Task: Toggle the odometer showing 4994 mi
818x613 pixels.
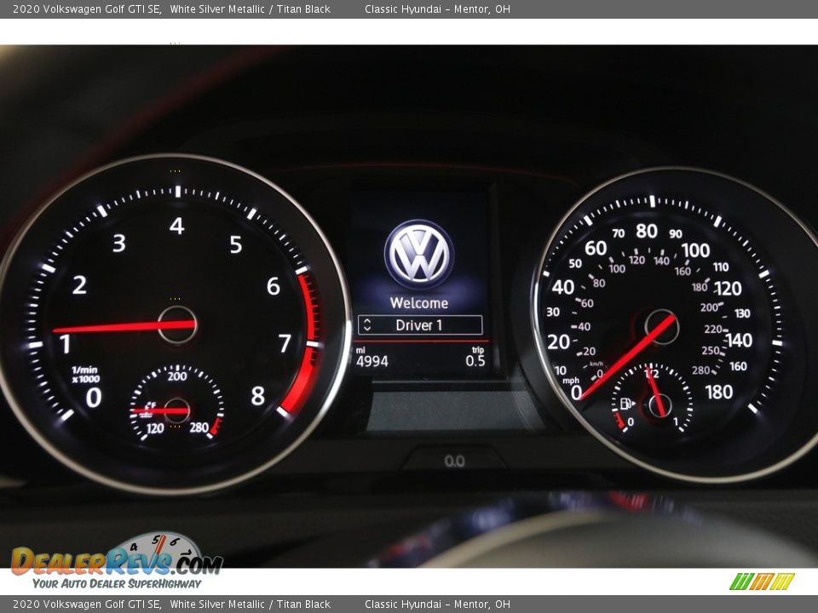Action: pyautogui.click(x=372, y=359)
